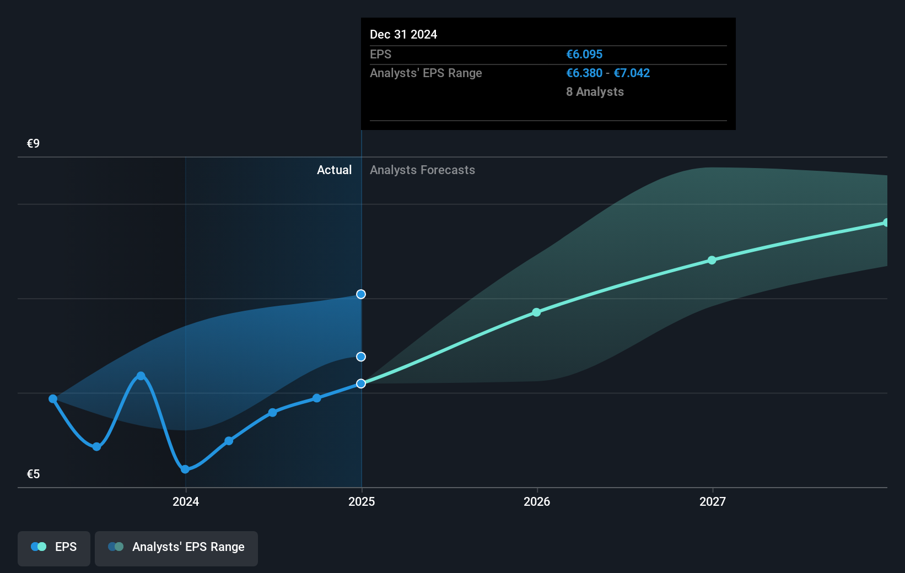Image resolution: width=905 pixels, height=573 pixels.
Task: Click the upper analyst range point at 2025
Action: point(361,294)
